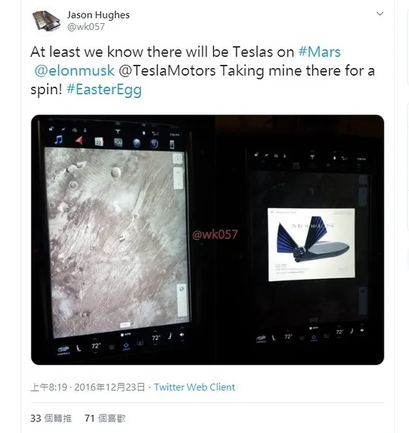Open the tweet timestamp link
Viewport: 409px width, 433px height.
88,387
